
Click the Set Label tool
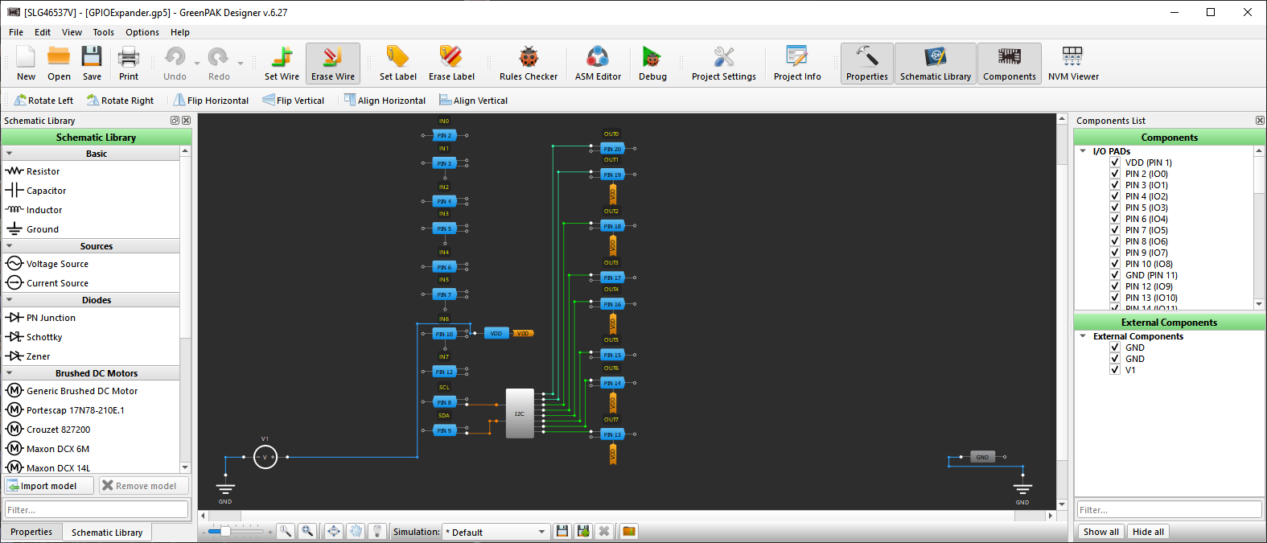pos(397,64)
